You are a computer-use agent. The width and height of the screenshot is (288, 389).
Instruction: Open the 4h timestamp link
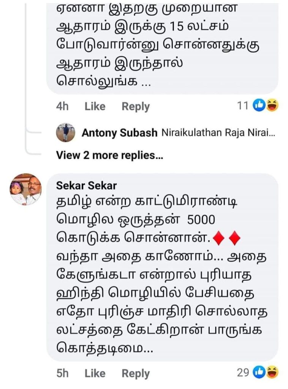coord(62,107)
